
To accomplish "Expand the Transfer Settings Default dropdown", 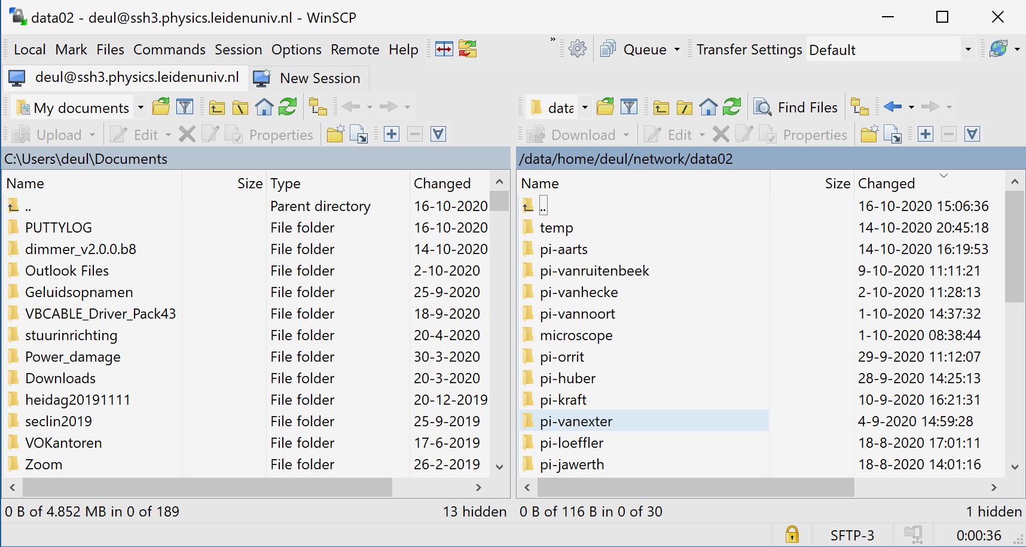I will (x=968, y=50).
